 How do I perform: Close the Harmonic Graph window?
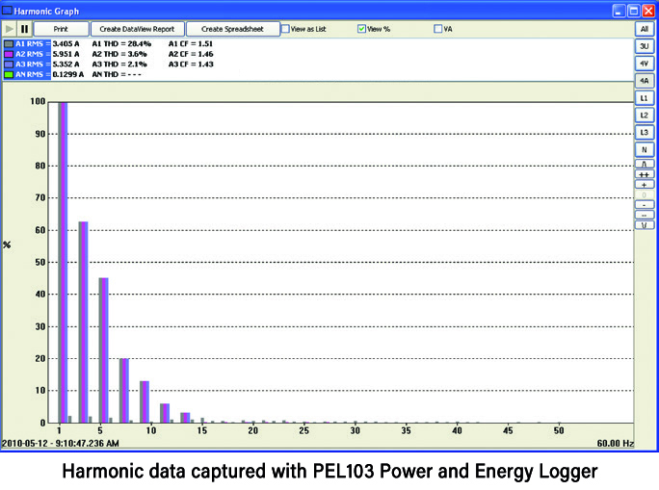(648, 11)
